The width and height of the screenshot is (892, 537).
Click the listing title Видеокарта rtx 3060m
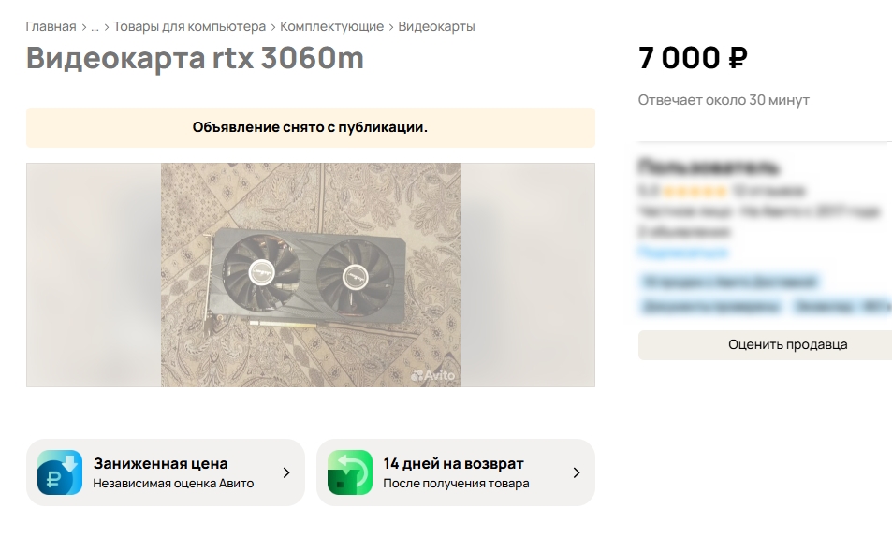(x=195, y=58)
